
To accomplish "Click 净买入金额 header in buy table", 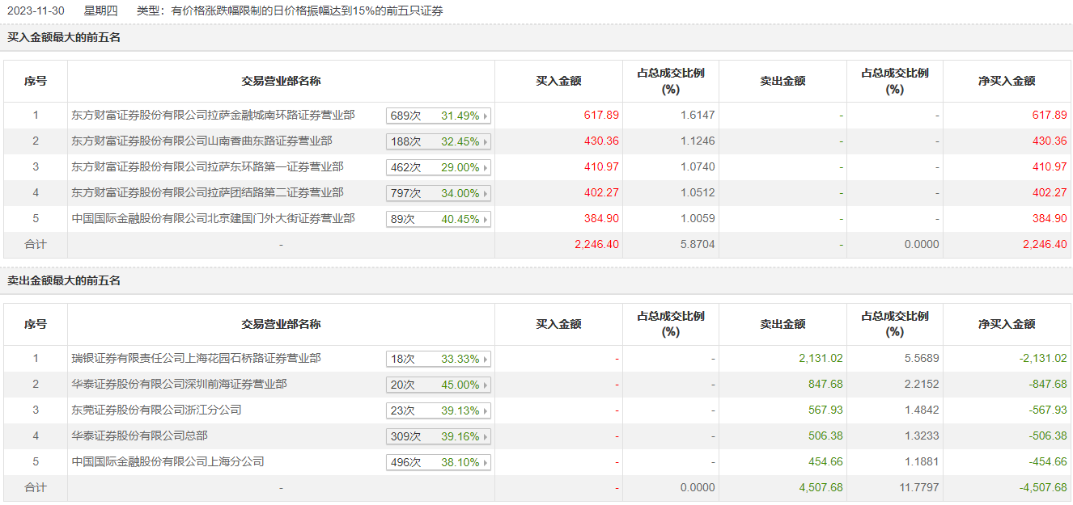I will pos(1007,81).
